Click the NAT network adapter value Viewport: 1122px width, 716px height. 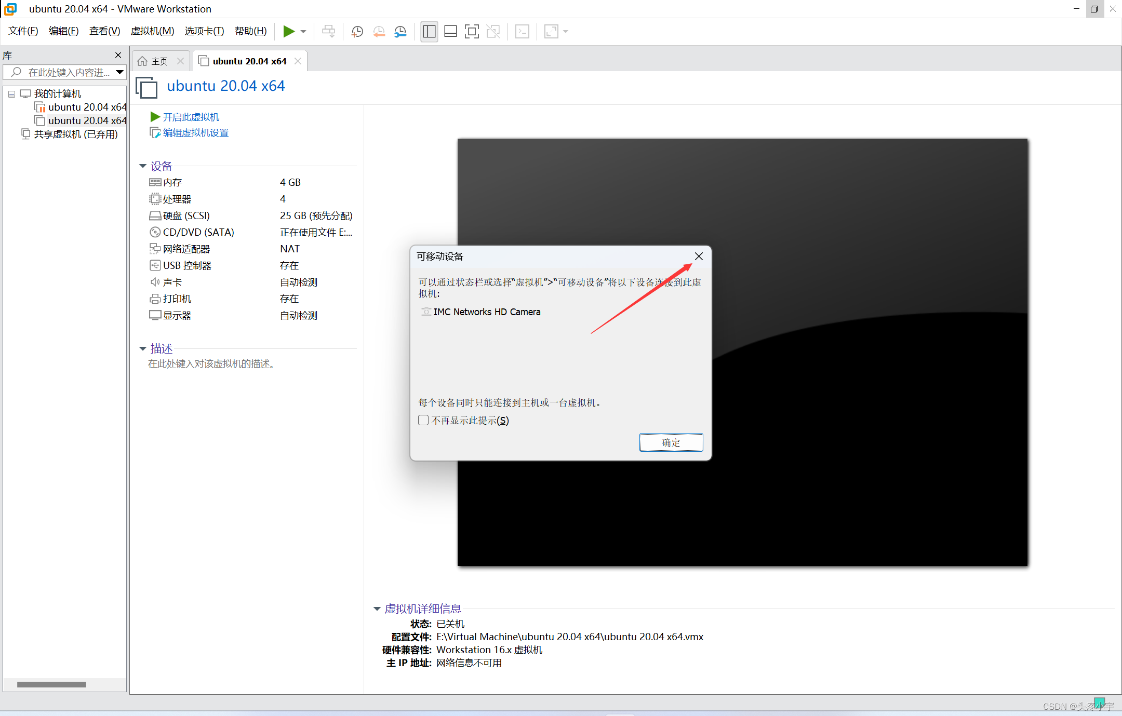290,249
